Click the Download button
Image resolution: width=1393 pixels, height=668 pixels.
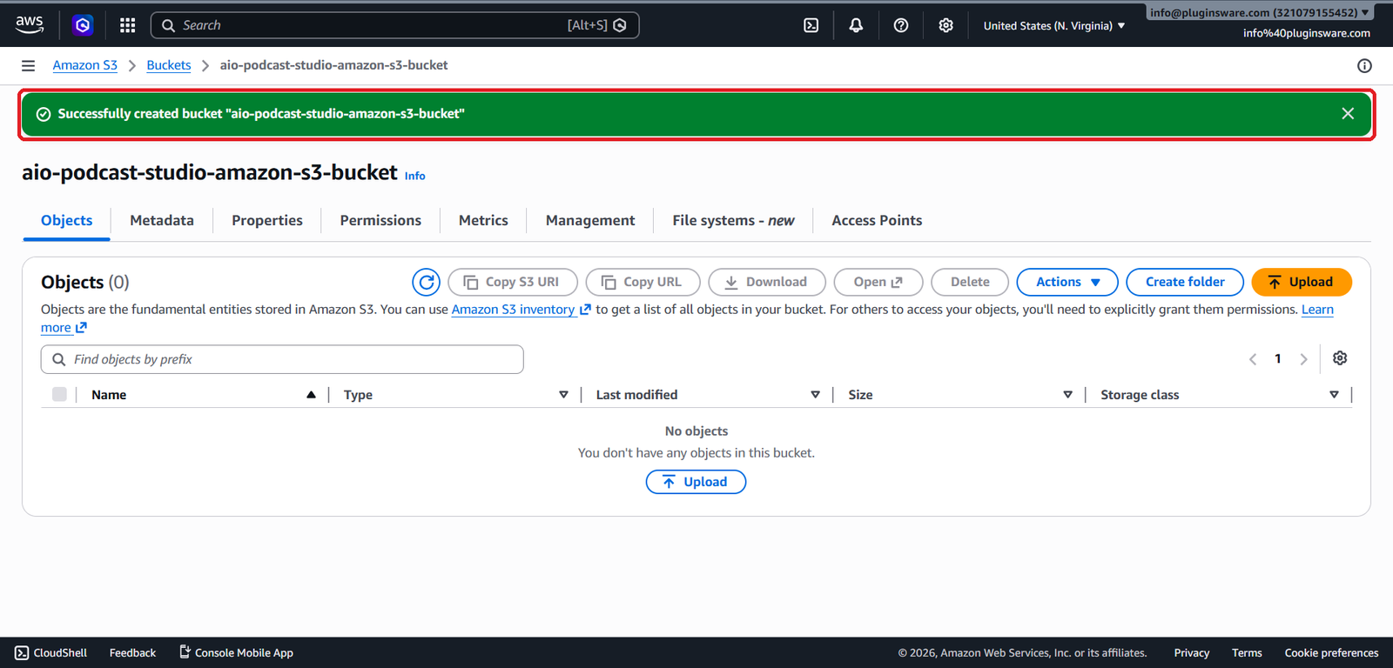click(x=767, y=282)
